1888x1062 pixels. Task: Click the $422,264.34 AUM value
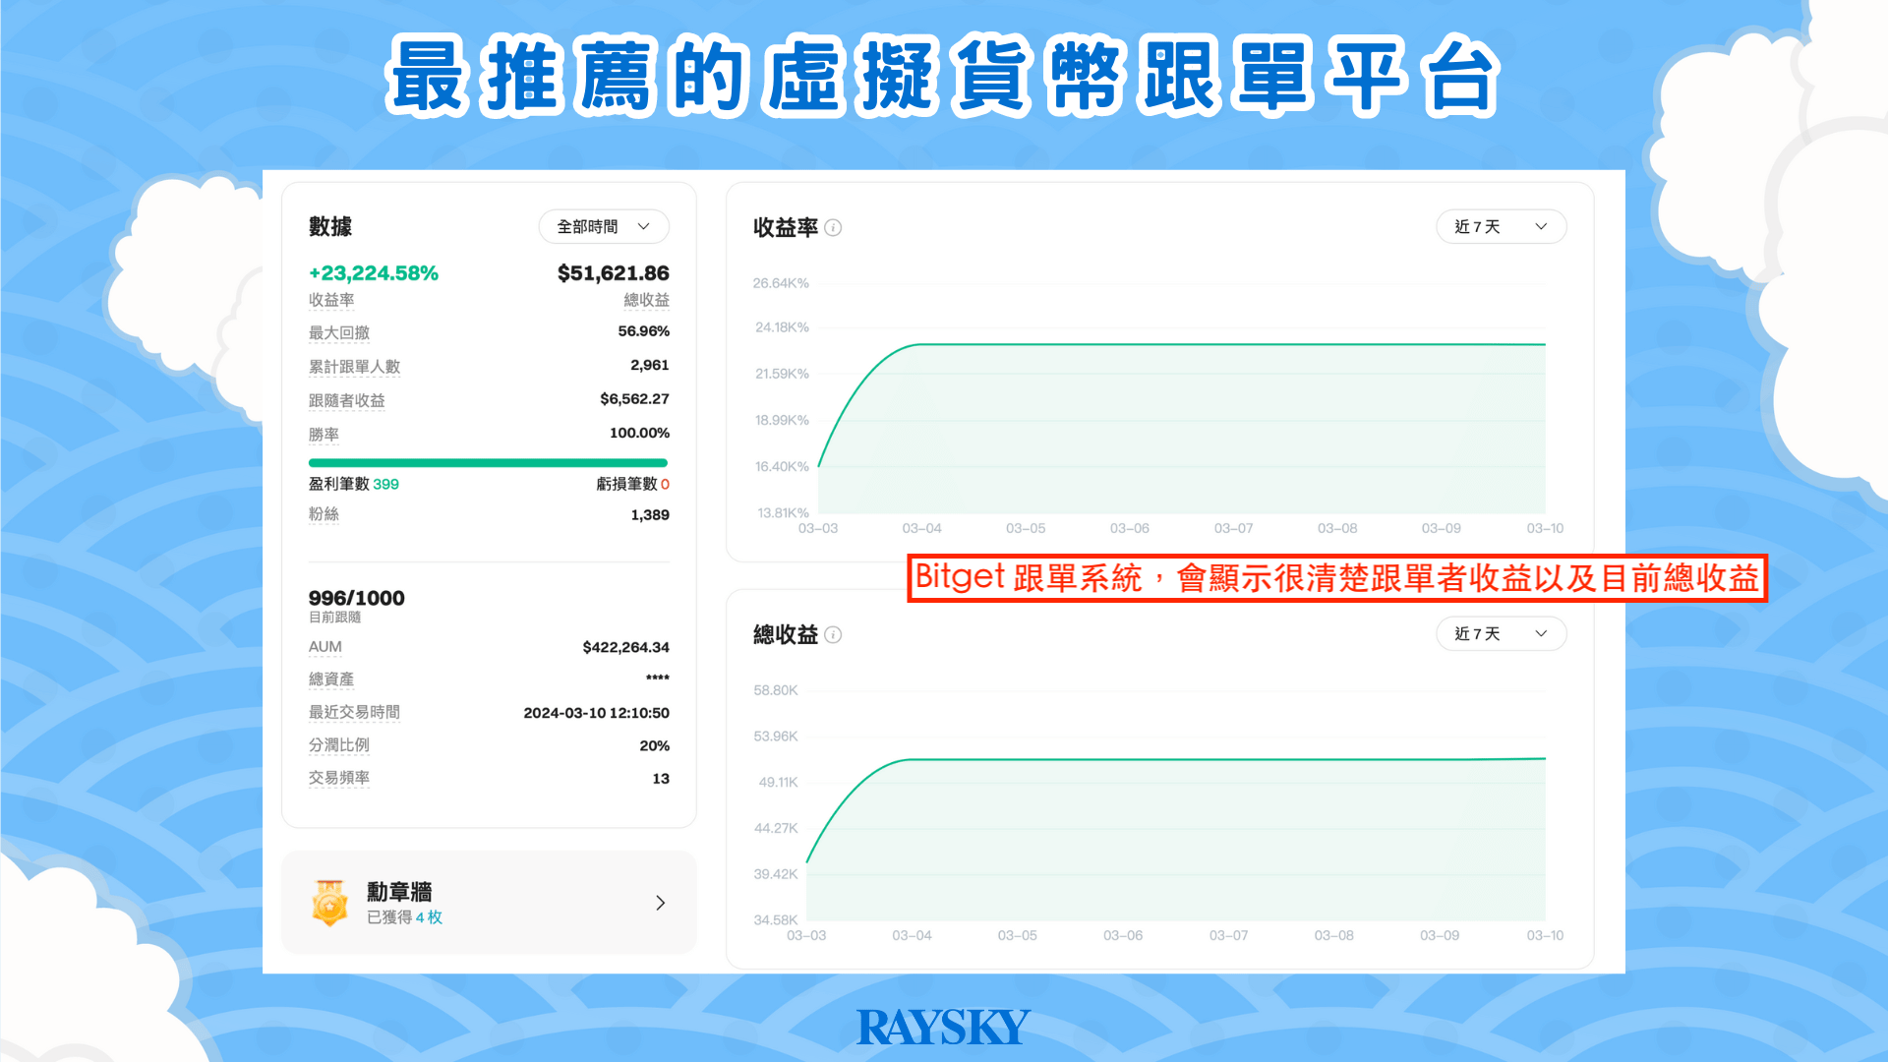[x=625, y=647]
